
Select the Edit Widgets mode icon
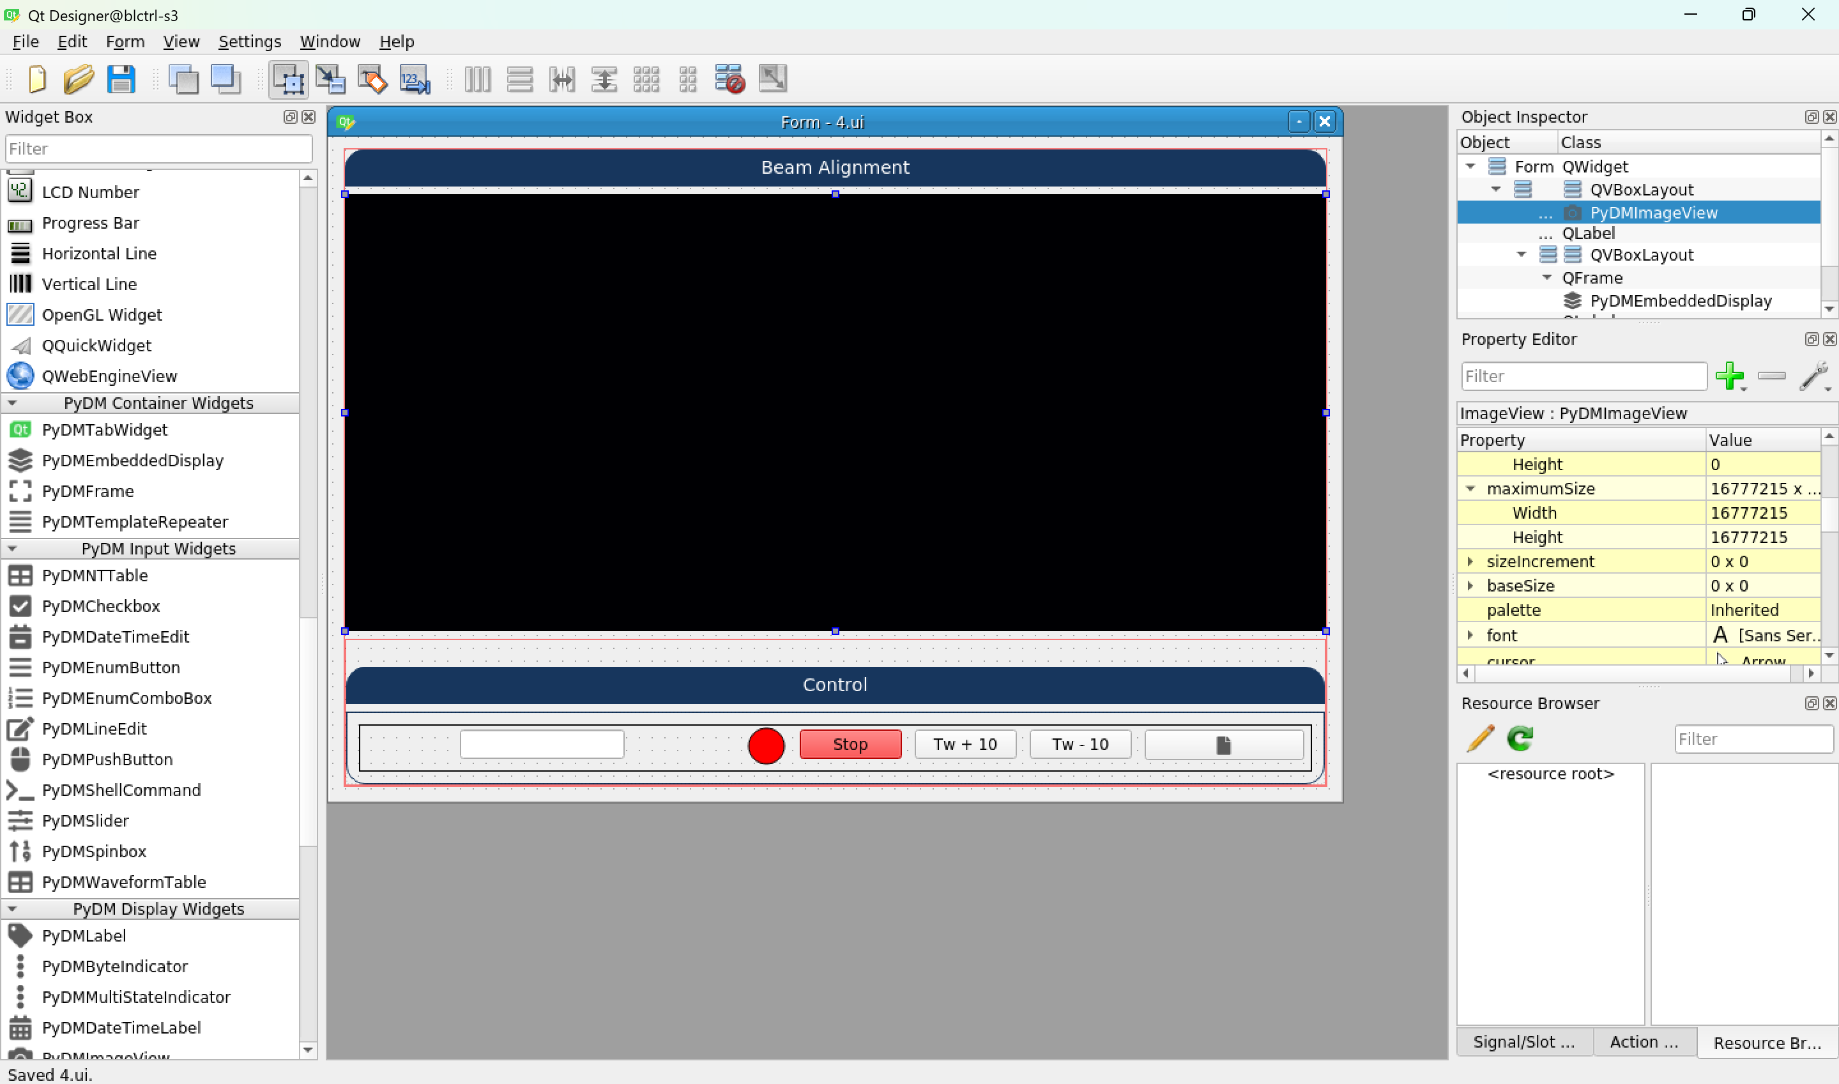click(x=289, y=79)
